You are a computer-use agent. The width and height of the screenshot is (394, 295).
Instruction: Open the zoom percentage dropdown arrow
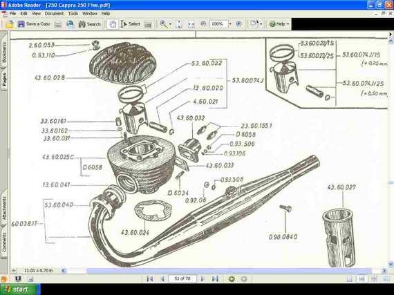[230, 24]
